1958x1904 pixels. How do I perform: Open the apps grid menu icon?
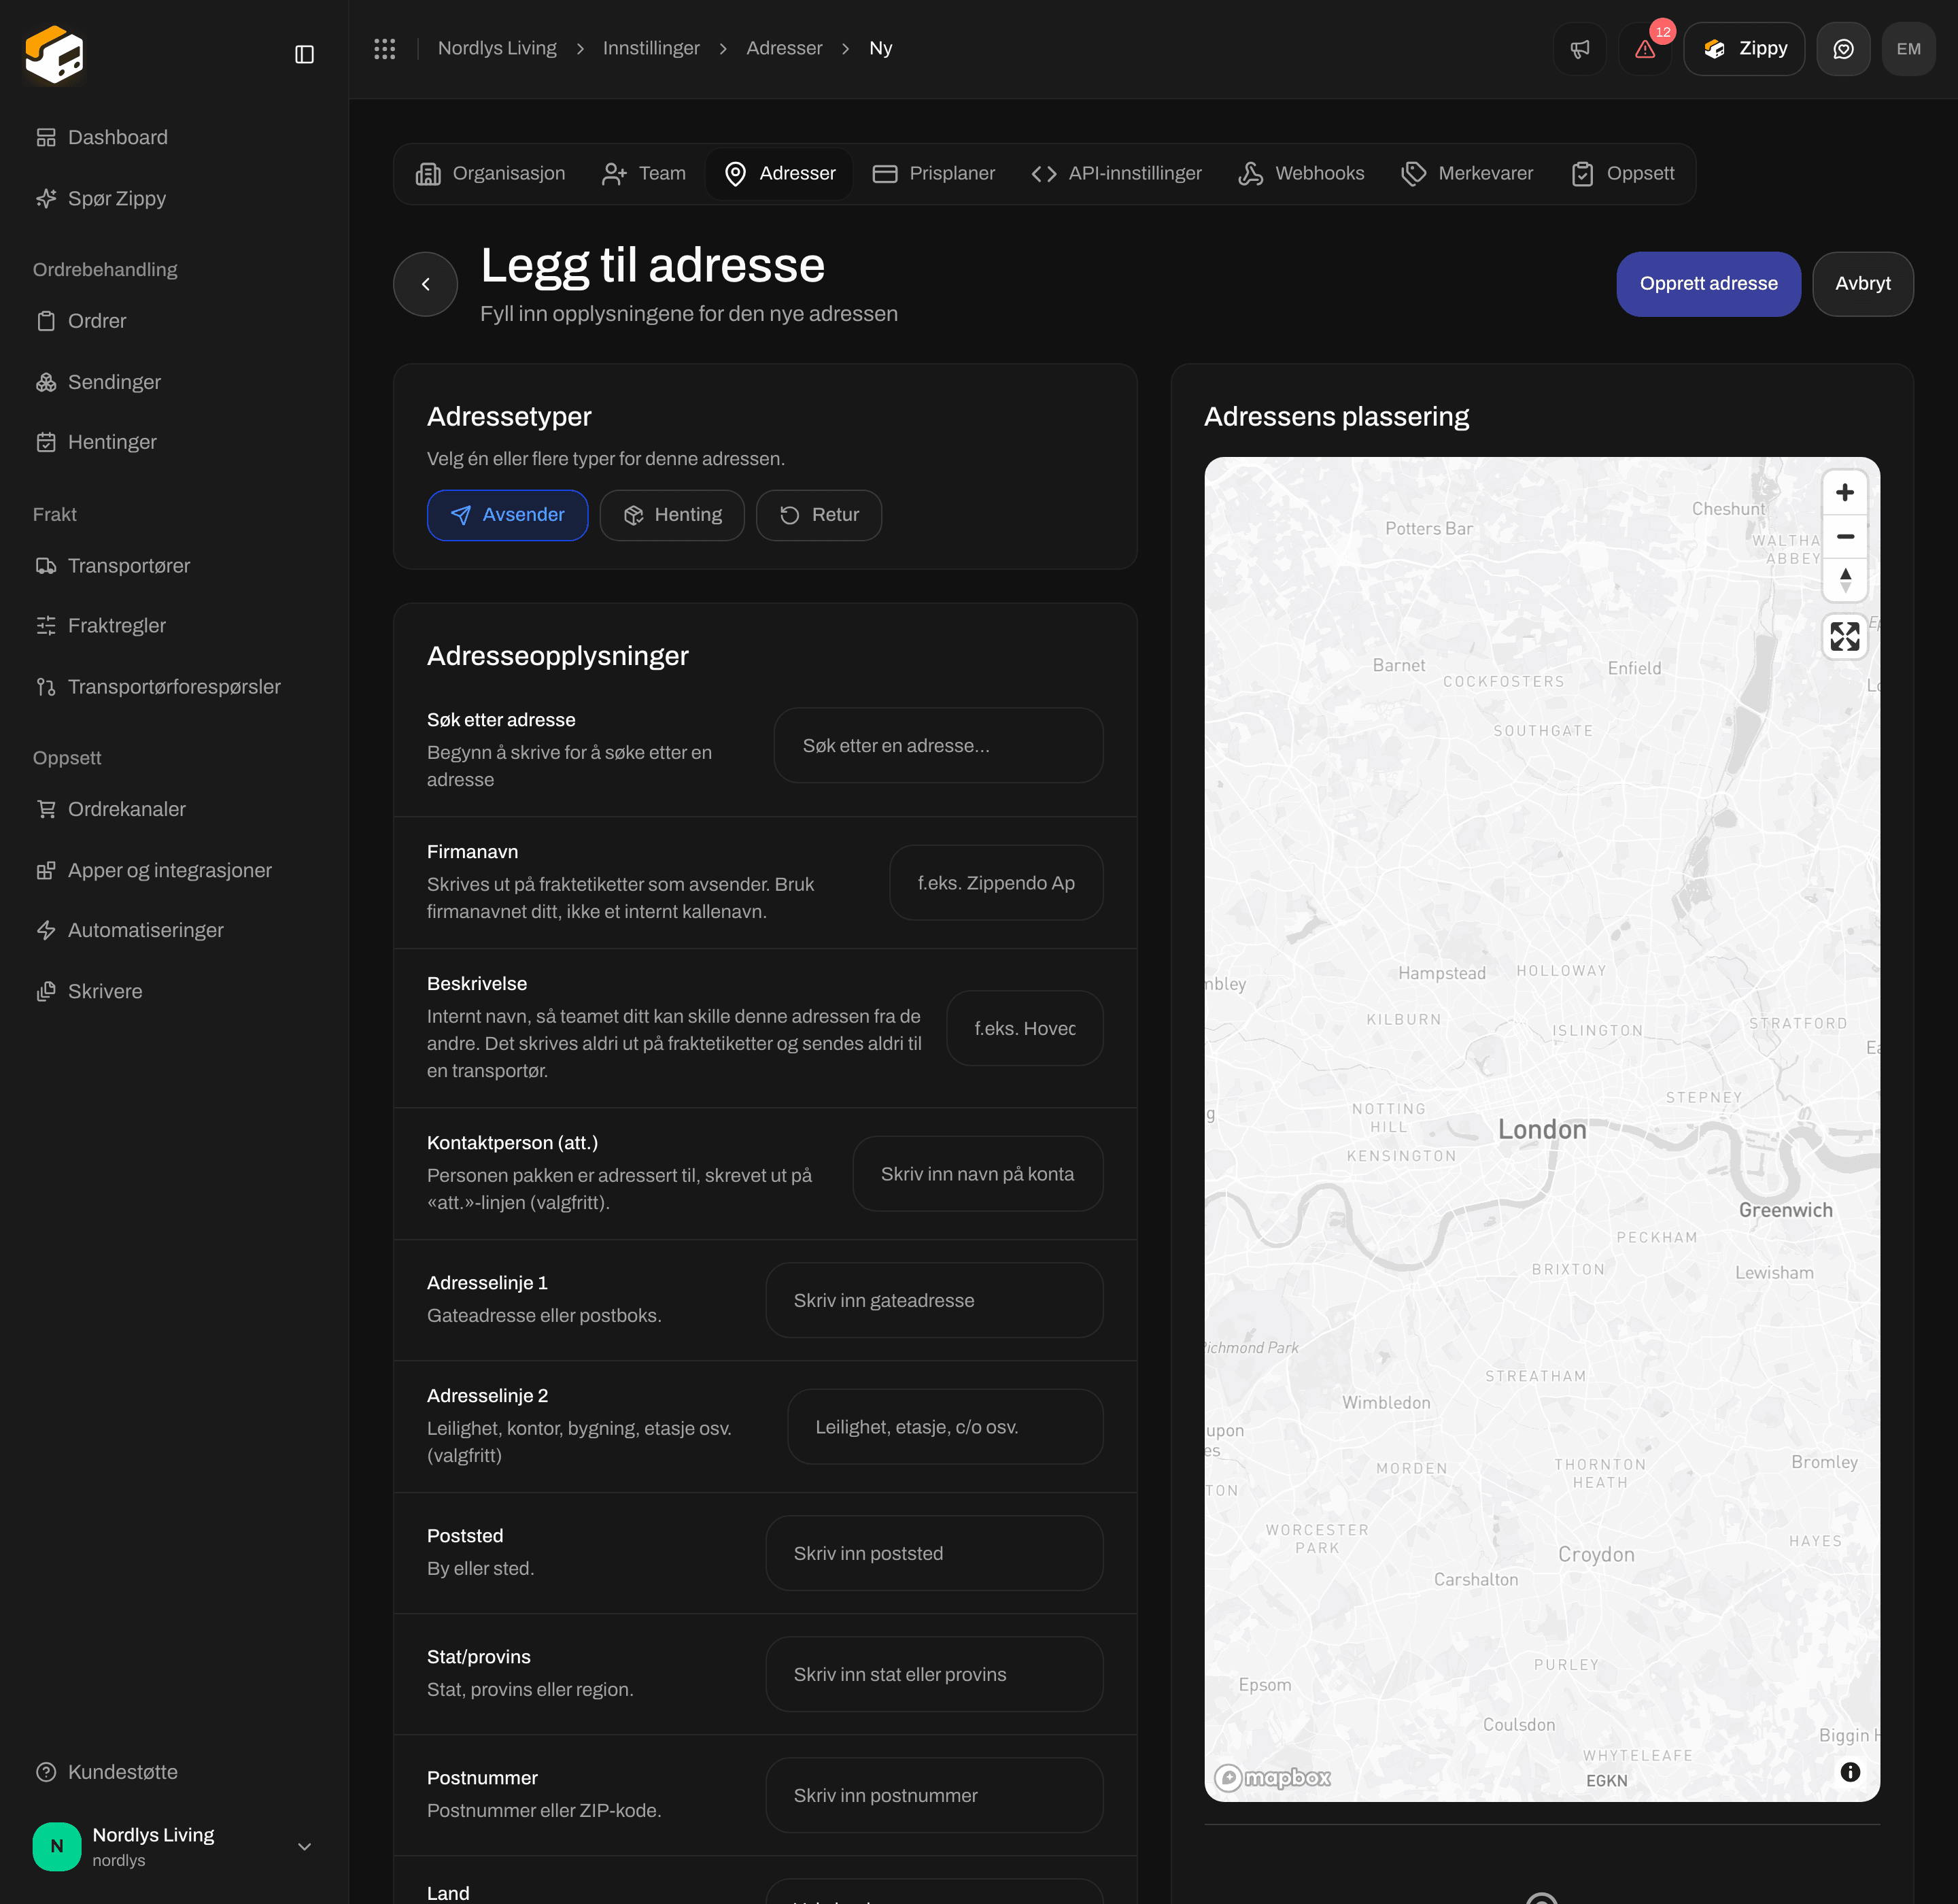(x=385, y=48)
